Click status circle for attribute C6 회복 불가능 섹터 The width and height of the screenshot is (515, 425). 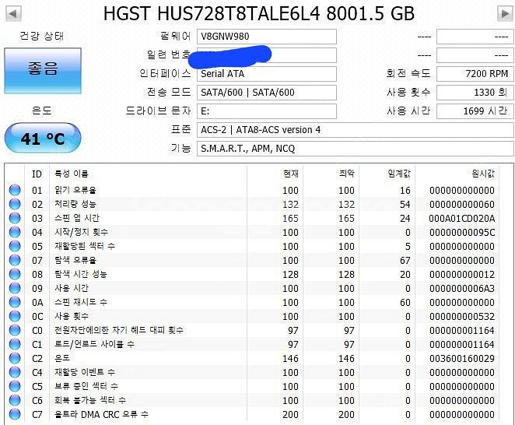coord(15,400)
